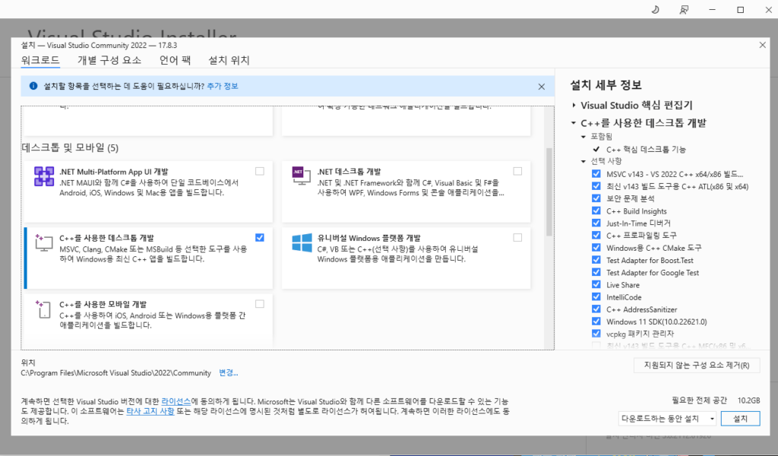Click the 10.2GB required space value

coord(748,401)
